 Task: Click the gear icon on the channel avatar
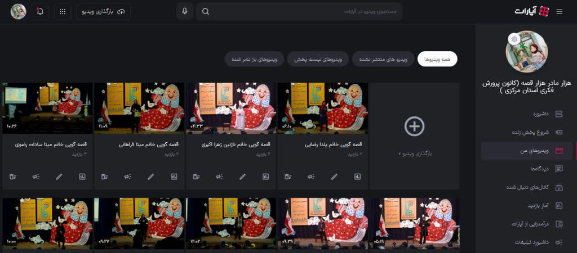click(513, 39)
